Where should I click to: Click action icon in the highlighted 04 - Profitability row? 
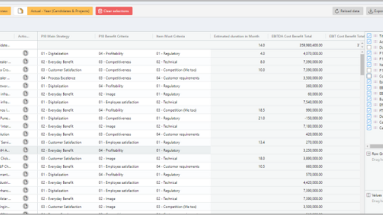coord(26,150)
